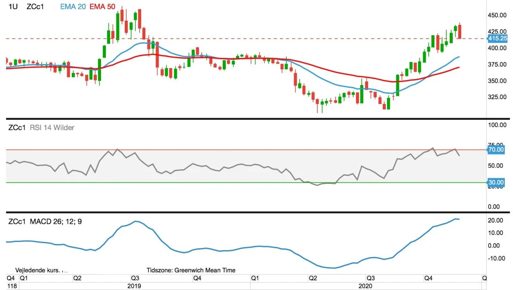Click the last red candlestick at the far right
Viewport: 516px width, 290px height.
(x=460, y=31)
